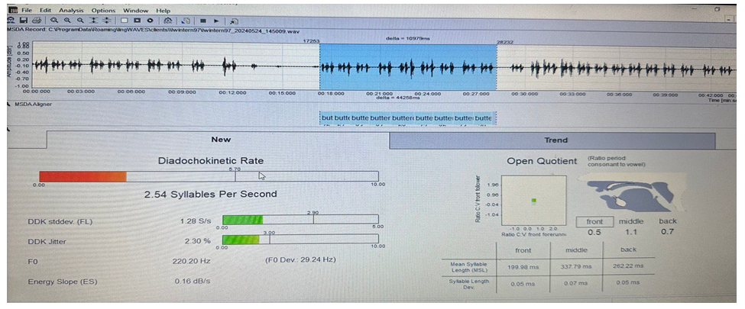
Task: Click the vertical compress arrows icon
Action: click(106, 21)
